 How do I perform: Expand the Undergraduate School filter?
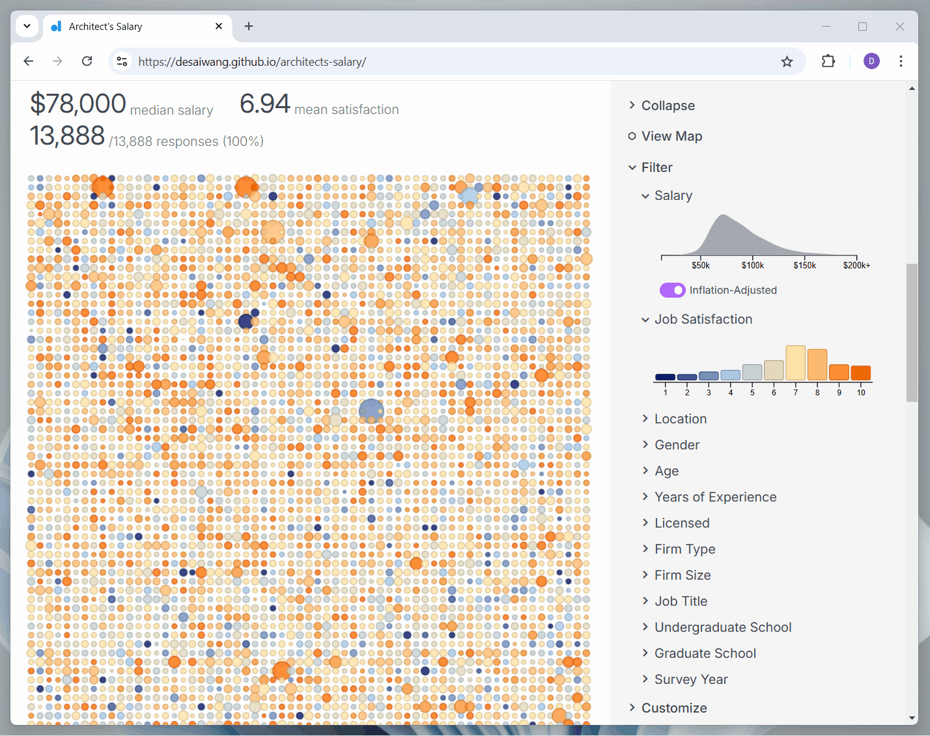716,627
